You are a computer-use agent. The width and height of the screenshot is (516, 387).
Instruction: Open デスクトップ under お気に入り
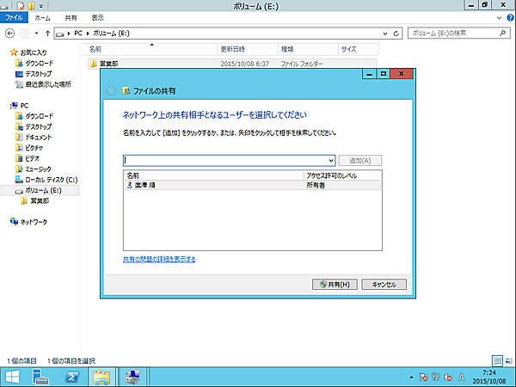point(34,74)
